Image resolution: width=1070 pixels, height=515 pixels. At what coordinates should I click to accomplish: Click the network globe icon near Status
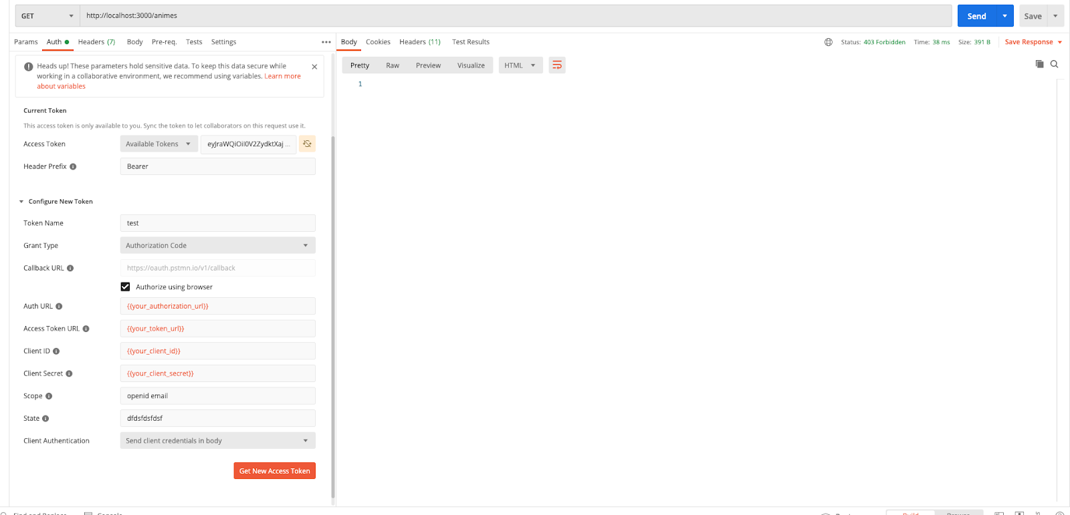tap(828, 42)
